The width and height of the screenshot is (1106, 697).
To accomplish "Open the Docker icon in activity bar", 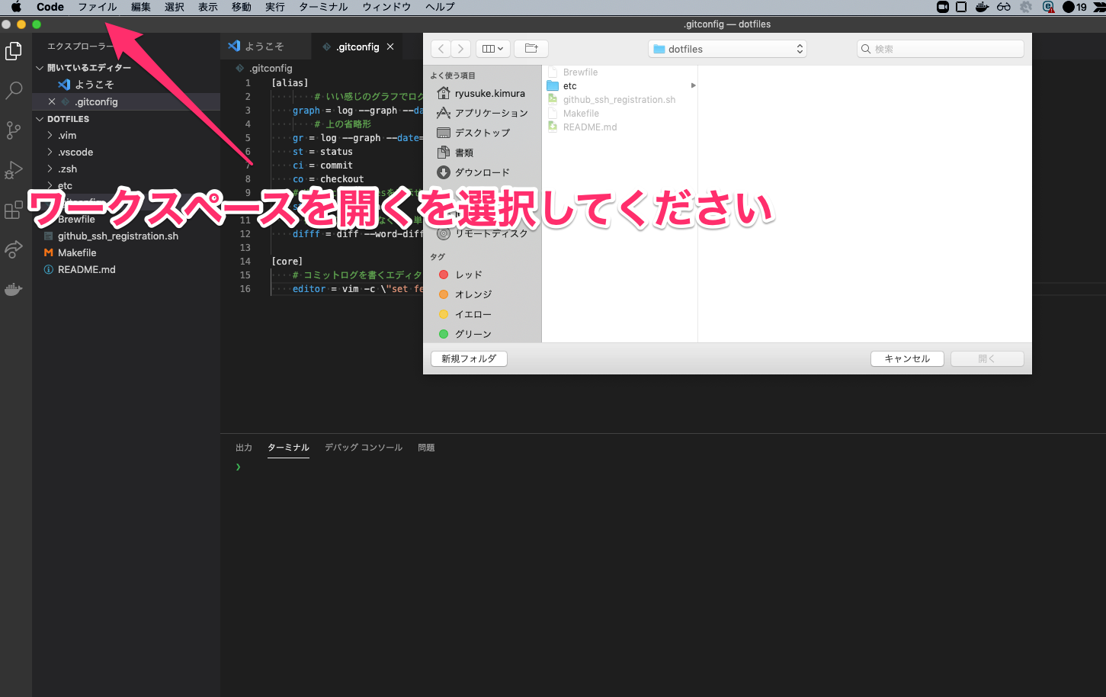I will (14, 289).
